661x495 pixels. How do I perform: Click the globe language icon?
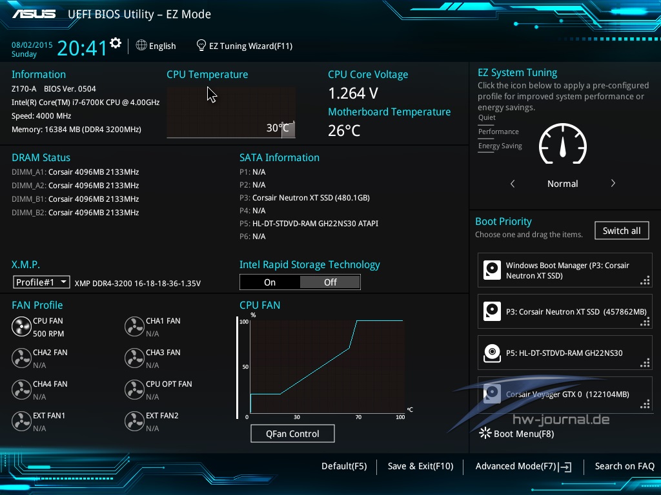click(141, 46)
